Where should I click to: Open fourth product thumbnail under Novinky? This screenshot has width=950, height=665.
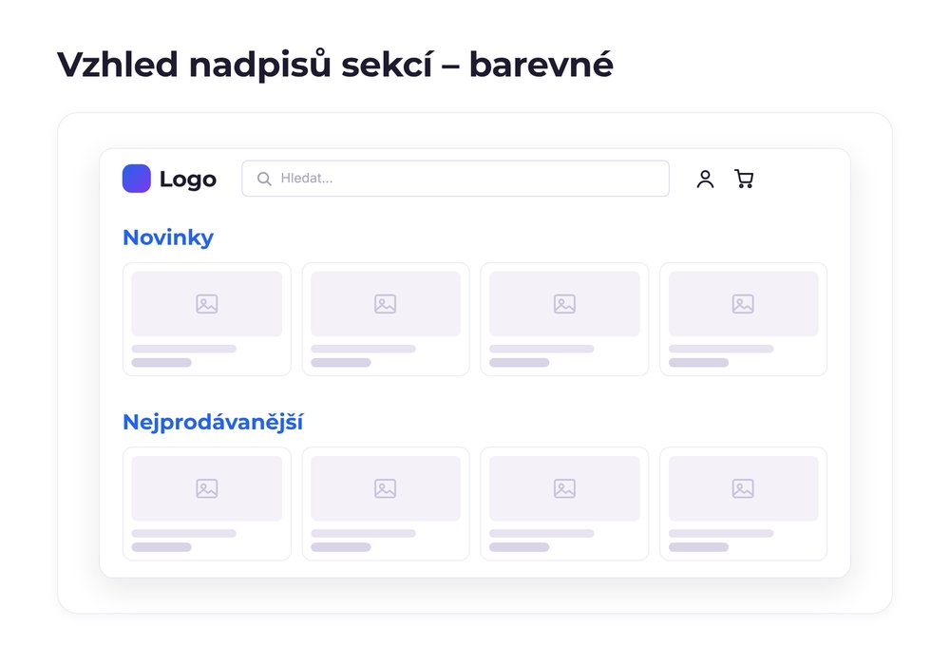pos(744,304)
